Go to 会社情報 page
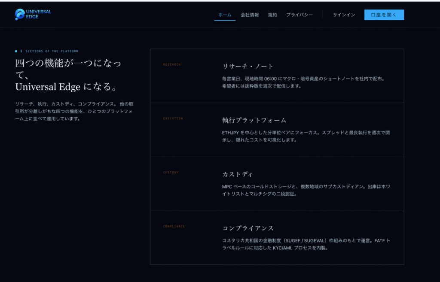This screenshot has width=440, height=282. pos(250,15)
